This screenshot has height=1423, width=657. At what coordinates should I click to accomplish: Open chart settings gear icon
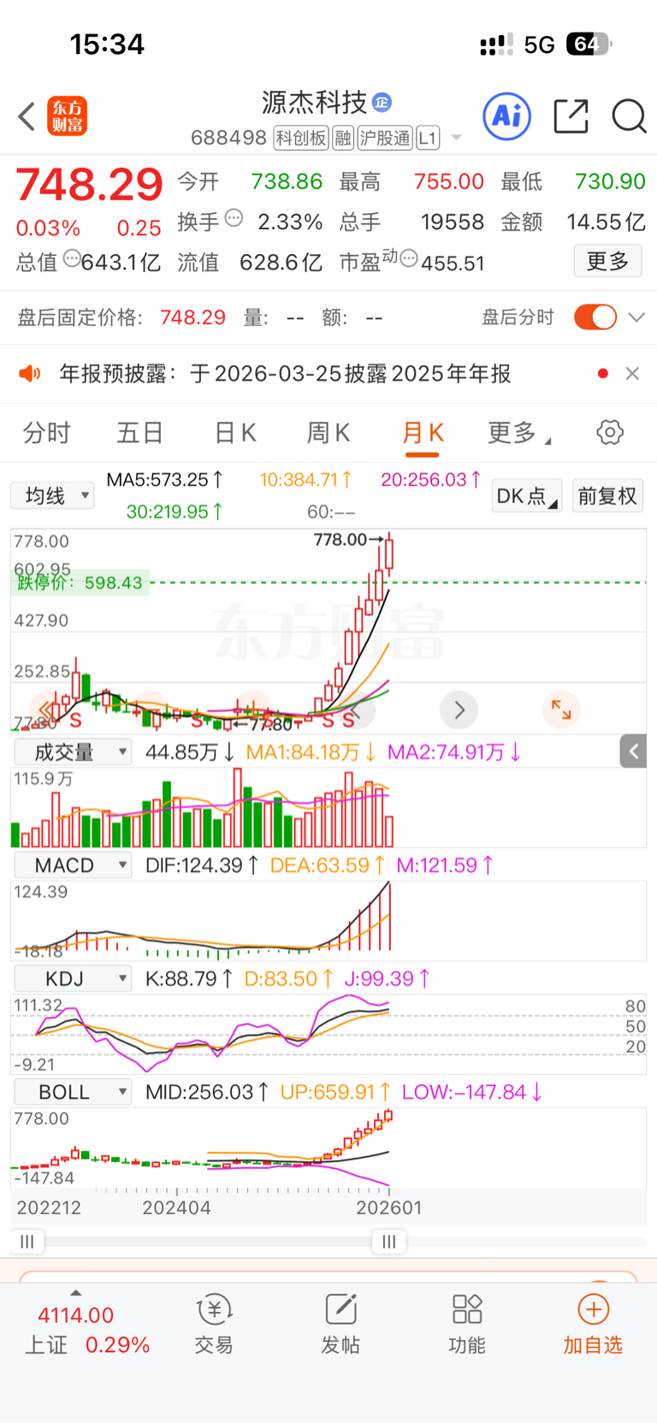610,432
